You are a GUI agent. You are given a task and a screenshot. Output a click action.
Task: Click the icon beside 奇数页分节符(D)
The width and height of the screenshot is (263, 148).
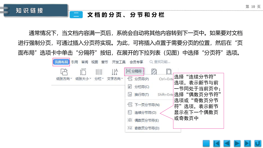pos(130,128)
